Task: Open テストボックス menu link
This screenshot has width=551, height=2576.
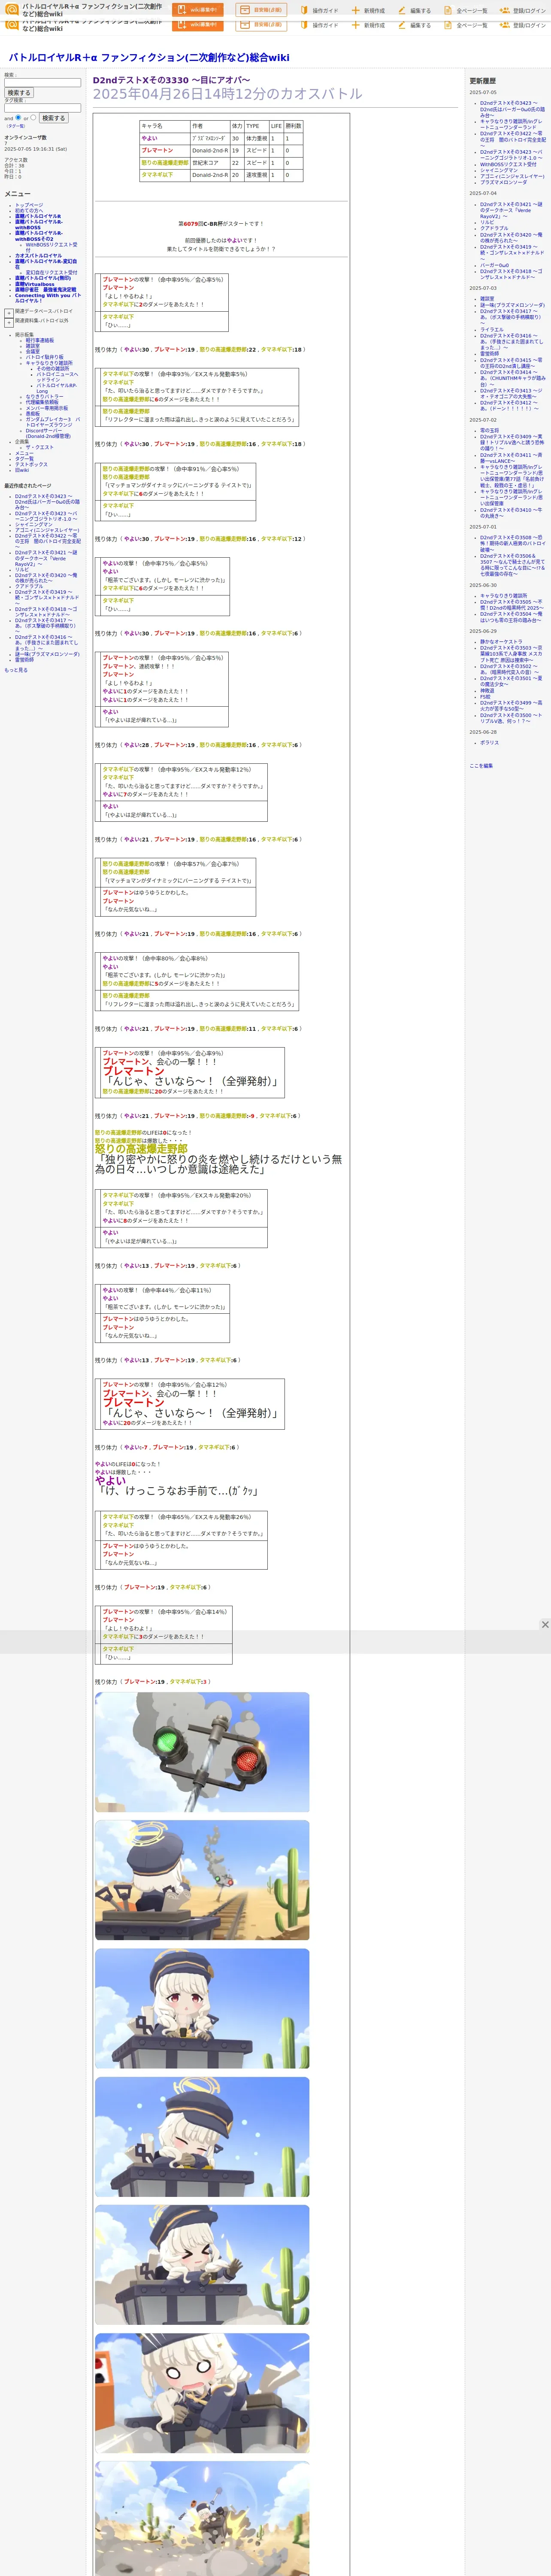Action: tap(31, 464)
